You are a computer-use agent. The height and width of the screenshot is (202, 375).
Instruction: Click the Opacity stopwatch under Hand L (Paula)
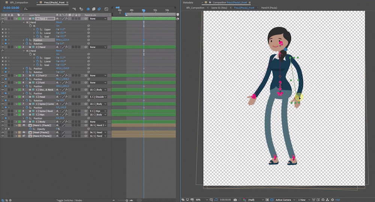pos(31,129)
